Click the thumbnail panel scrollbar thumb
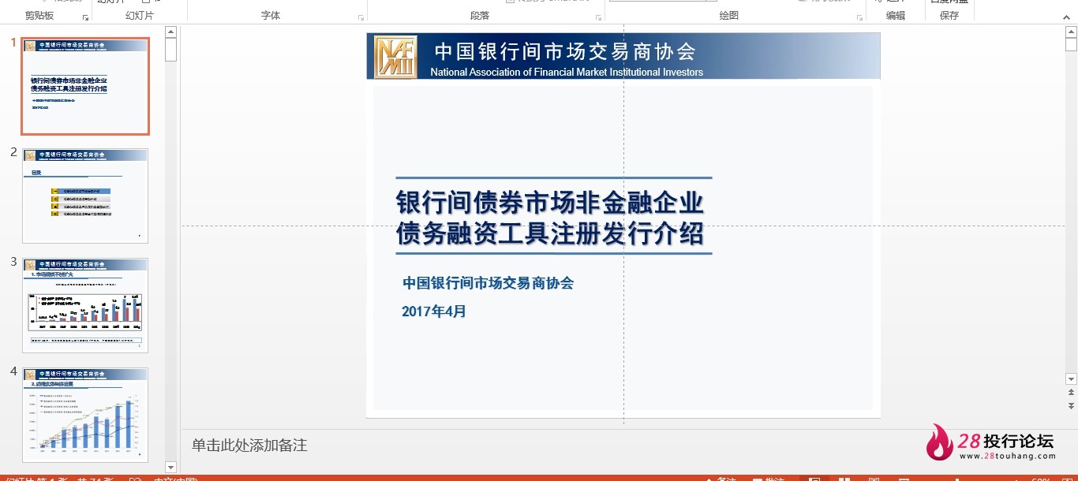The height and width of the screenshot is (481, 1078). point(170,50)
